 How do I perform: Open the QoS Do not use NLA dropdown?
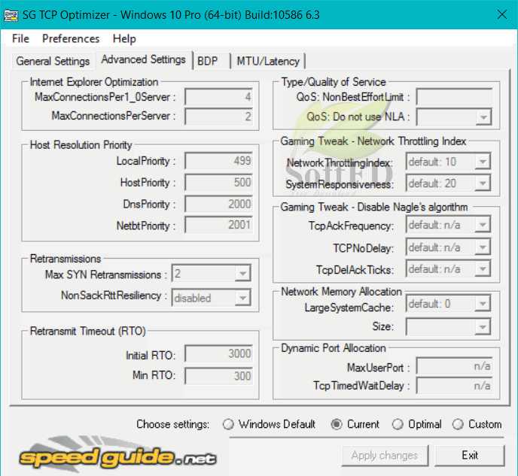[483, 117]
